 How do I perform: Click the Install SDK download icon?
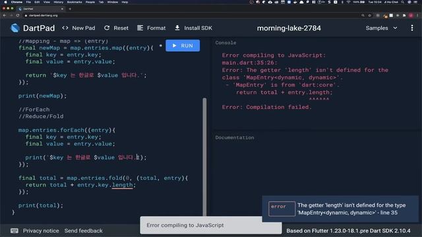coord(177,28)
